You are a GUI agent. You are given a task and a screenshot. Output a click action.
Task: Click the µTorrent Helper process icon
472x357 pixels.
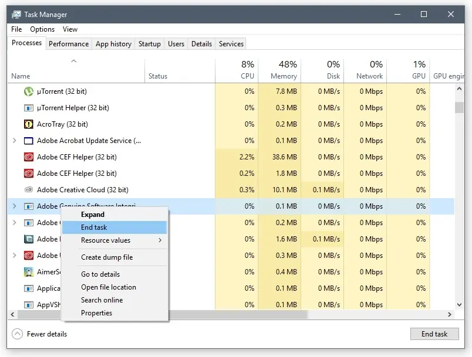(x=29, y=108)
